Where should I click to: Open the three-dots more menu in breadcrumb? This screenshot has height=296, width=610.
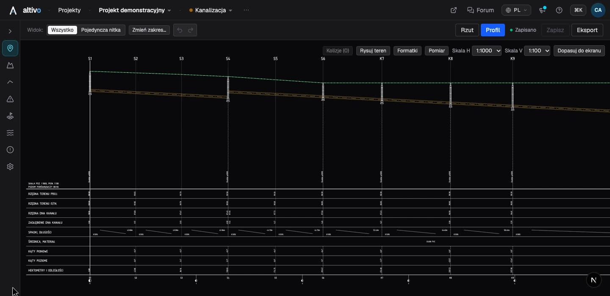point(246,10)
